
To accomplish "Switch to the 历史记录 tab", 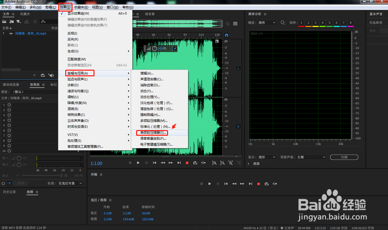I will click(9, 192).
